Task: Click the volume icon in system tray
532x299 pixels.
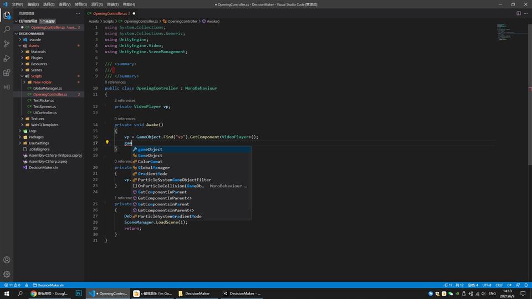Action: coord(483,293)
